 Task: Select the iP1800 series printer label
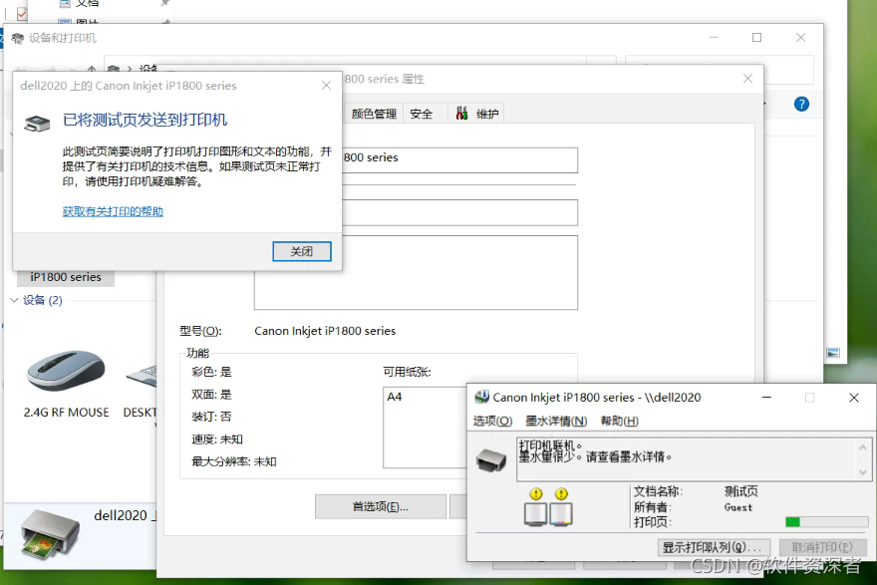point(66,277)
